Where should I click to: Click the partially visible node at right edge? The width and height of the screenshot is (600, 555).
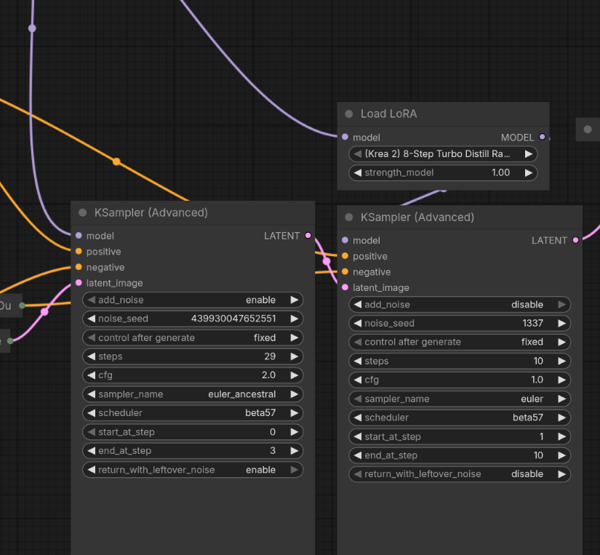(x=588, y=129)
